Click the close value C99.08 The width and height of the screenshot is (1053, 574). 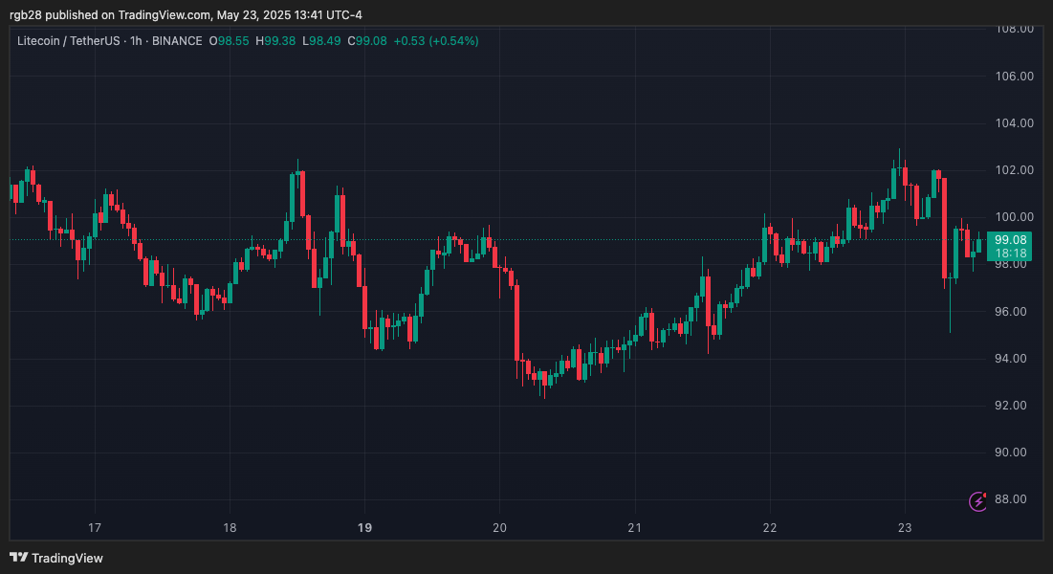tap(366, 41)
